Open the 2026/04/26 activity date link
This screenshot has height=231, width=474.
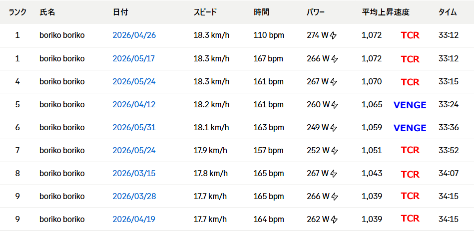(x=134, y=35)
